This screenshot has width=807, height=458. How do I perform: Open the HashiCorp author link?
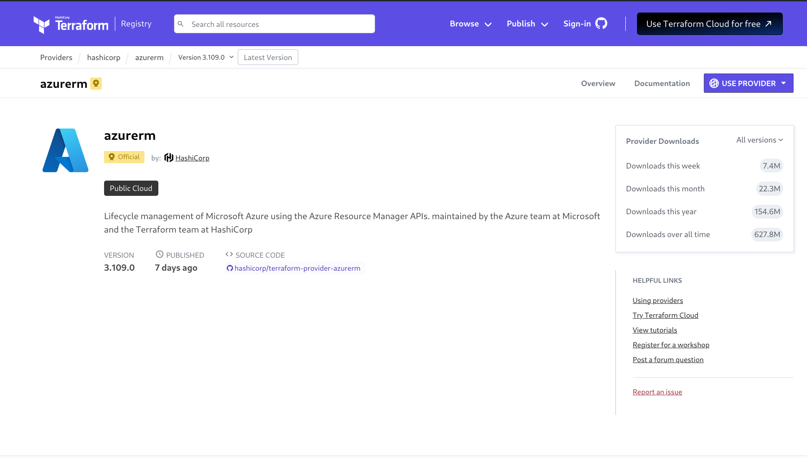coord(192,158)
